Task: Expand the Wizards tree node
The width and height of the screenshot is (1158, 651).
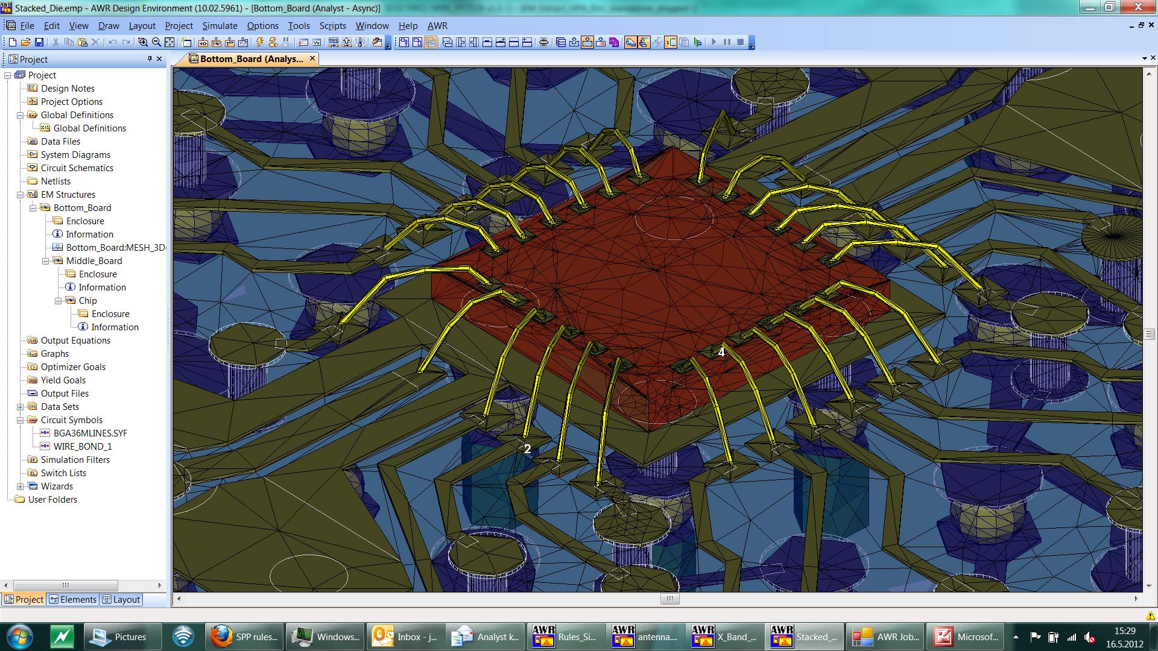Action: 20,486
